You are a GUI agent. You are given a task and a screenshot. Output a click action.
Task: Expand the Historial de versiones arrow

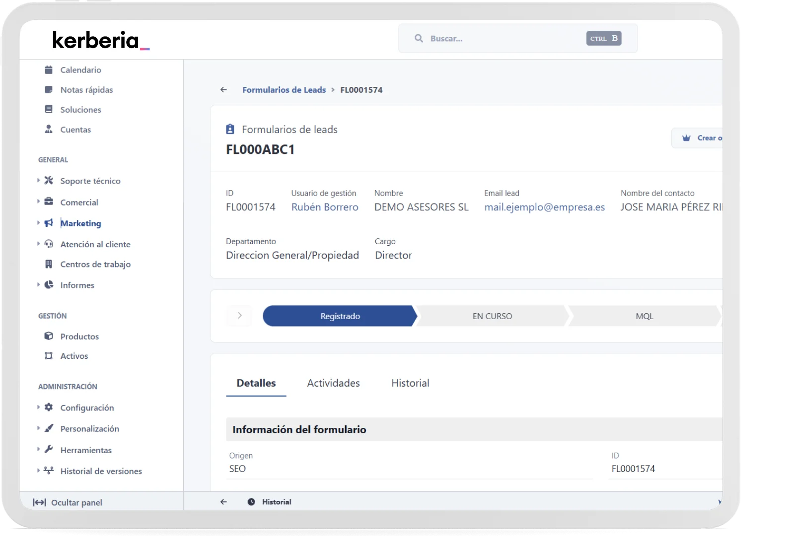click(38, 470)
